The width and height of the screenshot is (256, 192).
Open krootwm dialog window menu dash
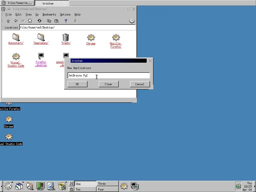click(67, 61)
